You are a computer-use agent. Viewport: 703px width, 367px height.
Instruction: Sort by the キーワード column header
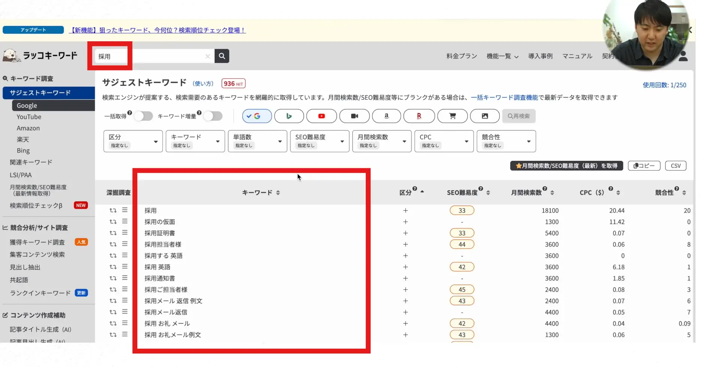[261, 193]
